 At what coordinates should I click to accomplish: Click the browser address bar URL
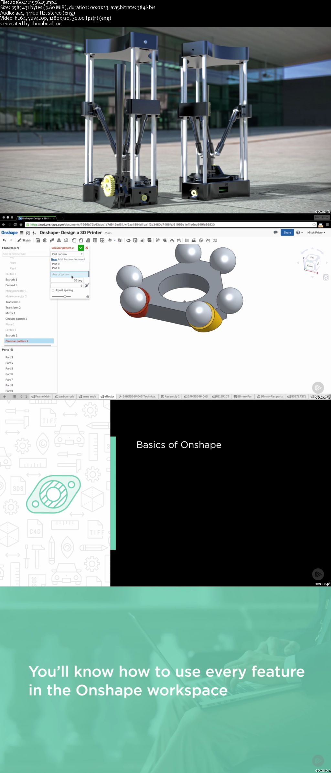(123, 224)
